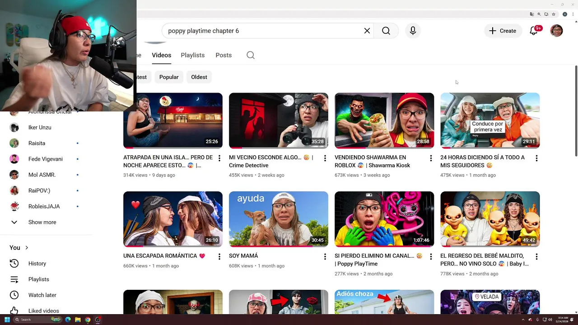Open Microsoft Edge from the taskbar
Screen dimensions: 578x325
pyautogui.click(x=68, y=320)
